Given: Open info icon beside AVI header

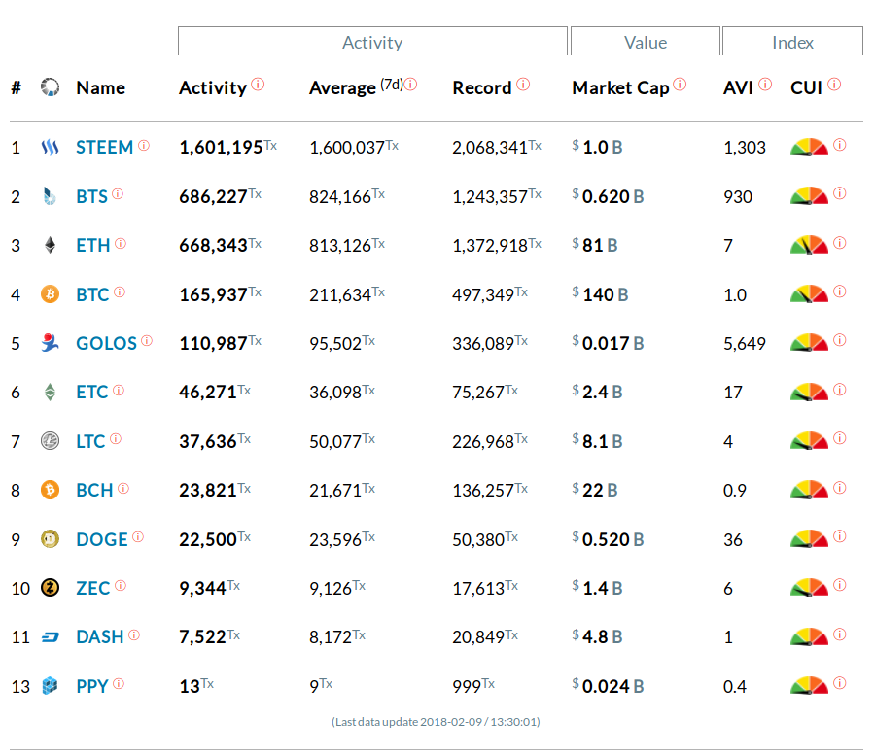Looking at the screenshot, I should pyautogui.click(x=765, y=85).
